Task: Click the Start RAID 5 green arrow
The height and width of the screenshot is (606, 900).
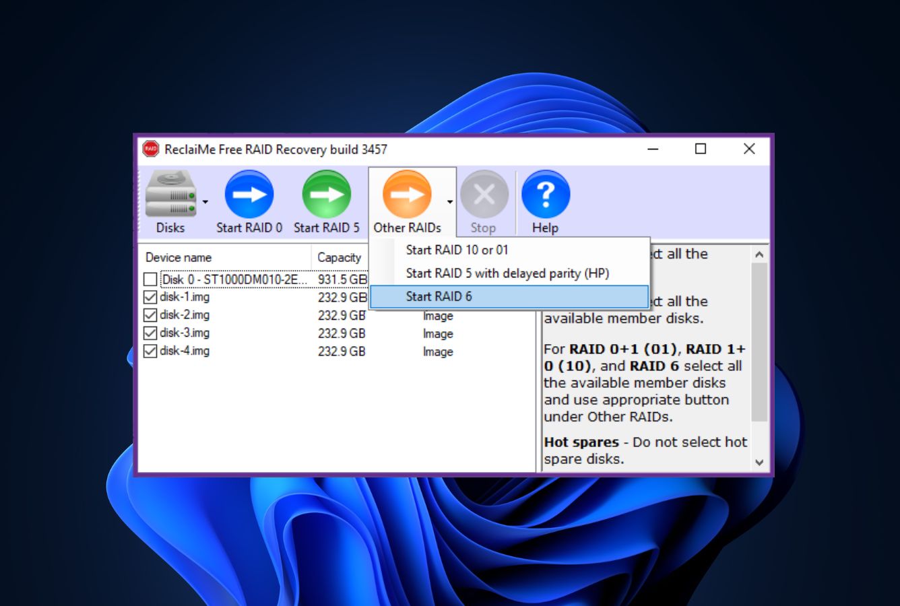Action: coord(327,195)
